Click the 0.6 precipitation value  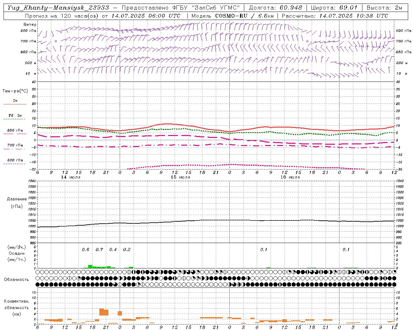click(86, 250)
